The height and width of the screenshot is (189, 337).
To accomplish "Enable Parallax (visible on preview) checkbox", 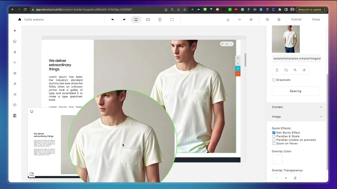I will (274, 140).
